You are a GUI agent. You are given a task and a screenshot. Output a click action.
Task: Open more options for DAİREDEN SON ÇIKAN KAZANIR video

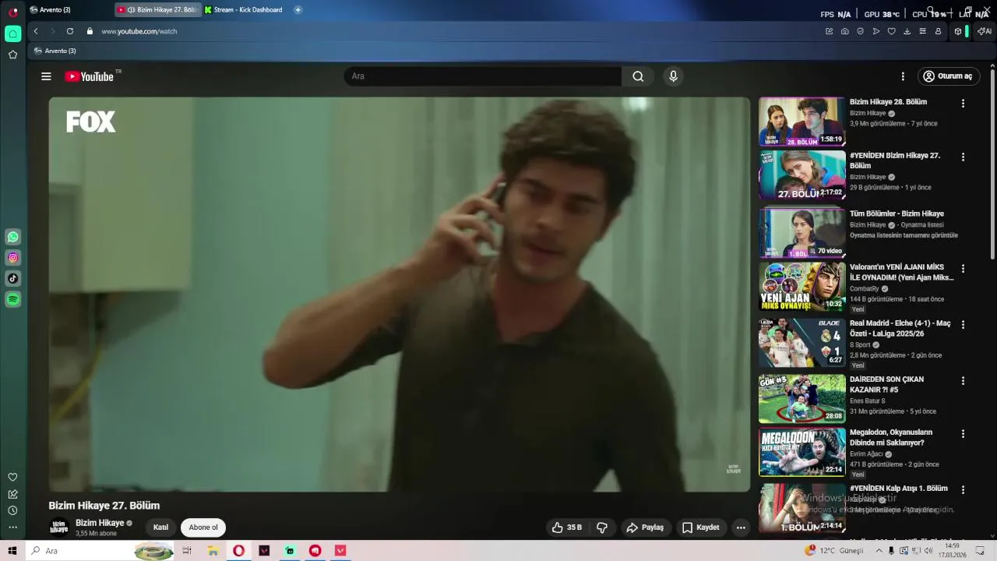963,381
